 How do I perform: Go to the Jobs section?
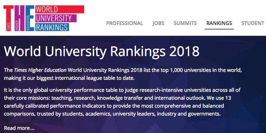pos(158,23)
